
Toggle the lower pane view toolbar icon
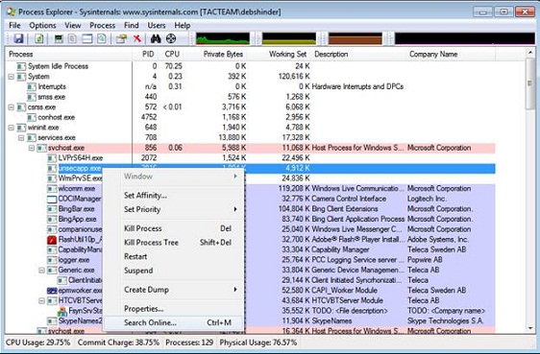pyautogui.click(x=87, y=38)
